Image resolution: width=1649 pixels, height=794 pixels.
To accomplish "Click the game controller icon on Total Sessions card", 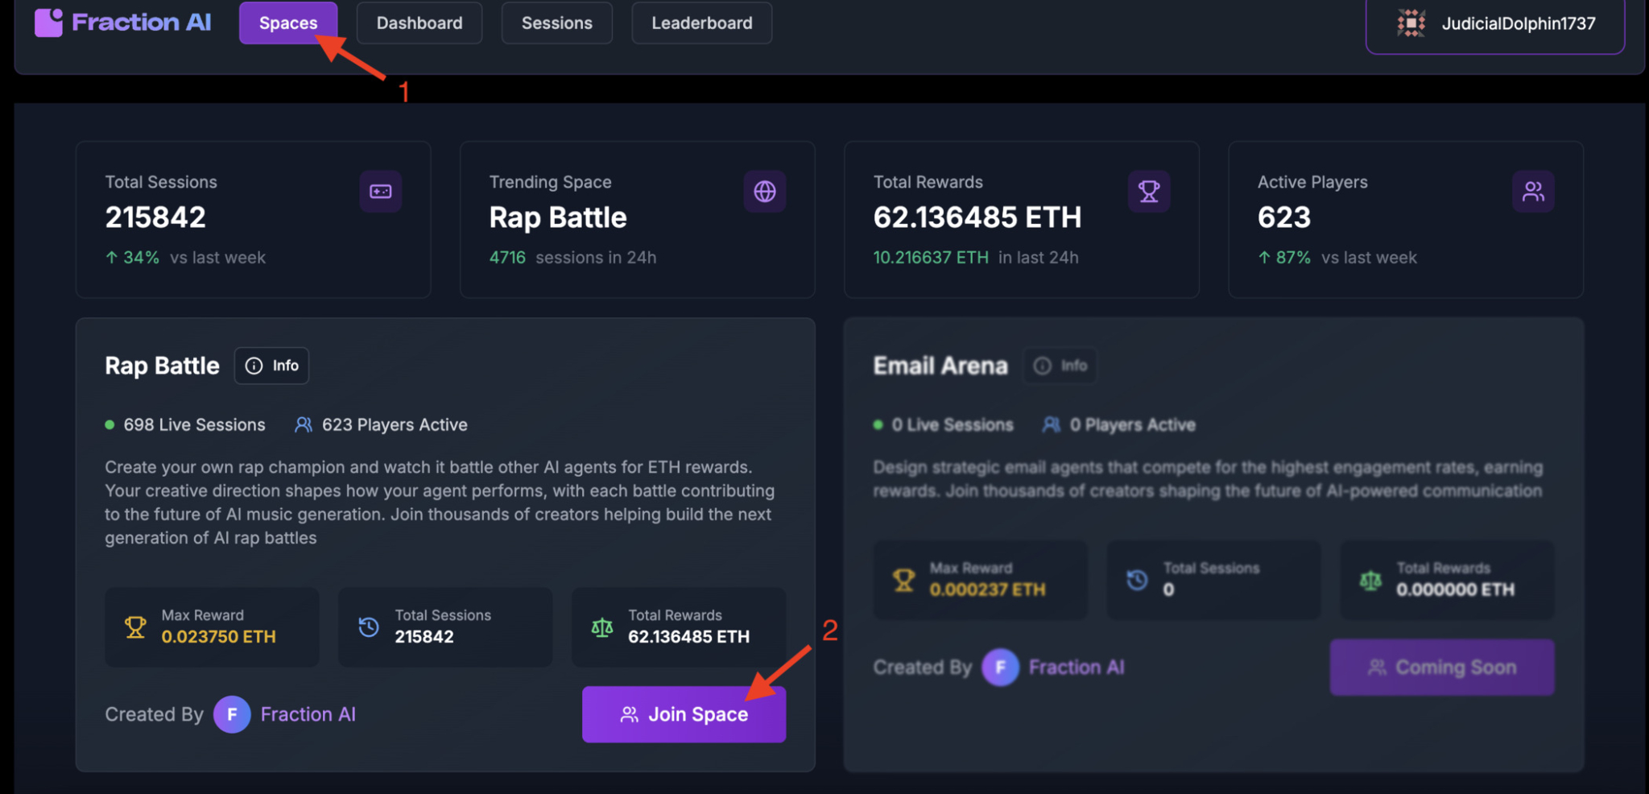I will click(x=380, y=191).
